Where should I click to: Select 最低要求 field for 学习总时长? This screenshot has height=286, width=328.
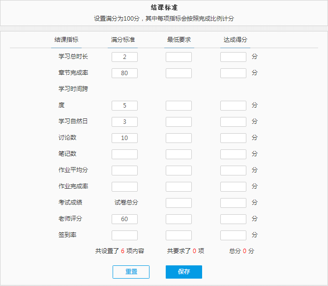(x=179, y=57)
